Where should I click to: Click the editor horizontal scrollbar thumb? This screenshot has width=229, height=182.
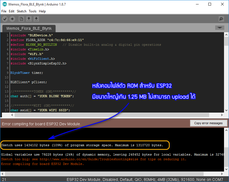tap(112, 115)
